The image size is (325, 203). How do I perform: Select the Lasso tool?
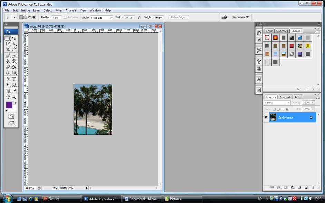(x=8, y=44)
